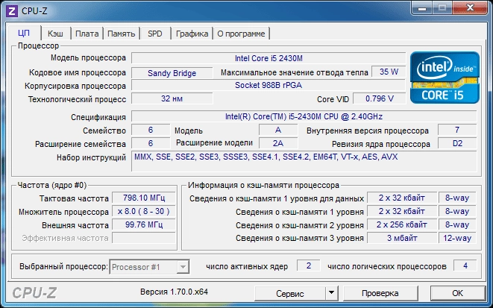
Task: Click the active cores count 2
Action: (x=309, y=265)
